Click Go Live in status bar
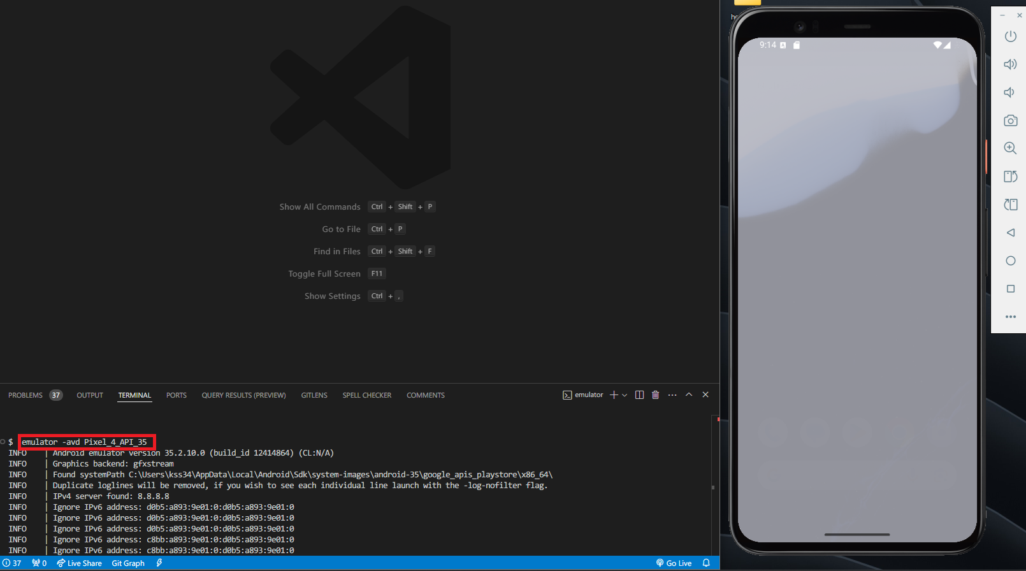 click(674, 563)
